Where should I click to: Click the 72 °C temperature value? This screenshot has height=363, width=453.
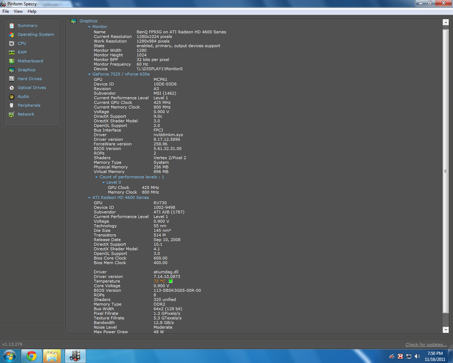coord(160,281)
